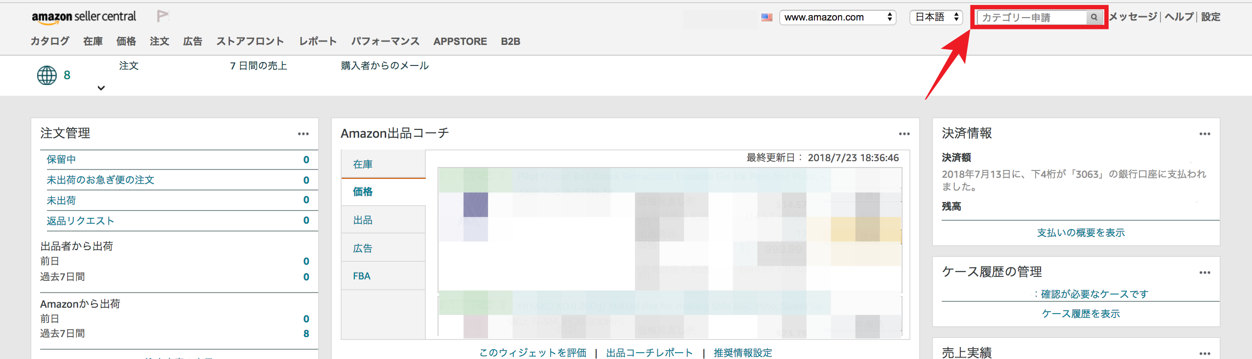Click the 7 日間の売上 summary label
The height and width of the screenshot is (359, 1252).
(x=258, y=66)
